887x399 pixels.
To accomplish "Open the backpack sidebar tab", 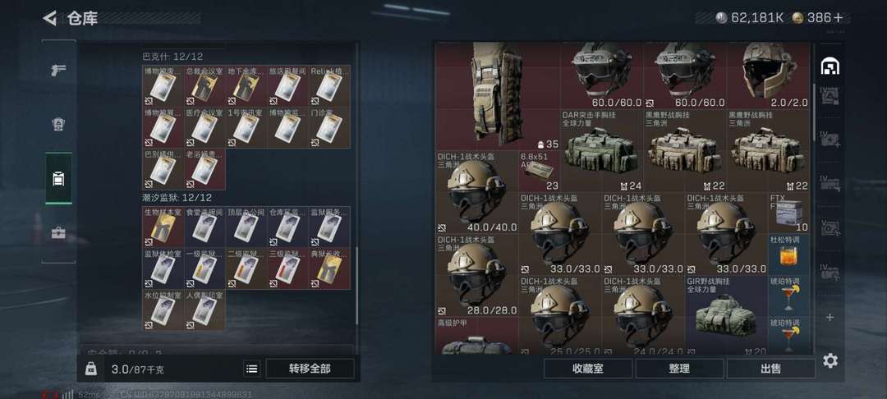I will click(59, 179).
